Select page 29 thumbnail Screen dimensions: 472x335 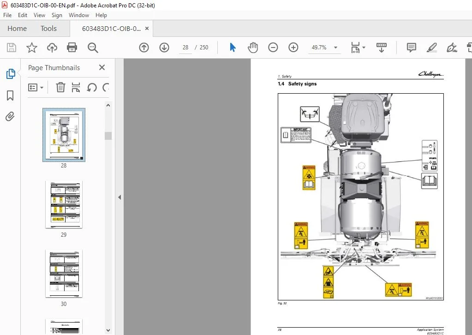pyautogui.click(x=64, y=204)
